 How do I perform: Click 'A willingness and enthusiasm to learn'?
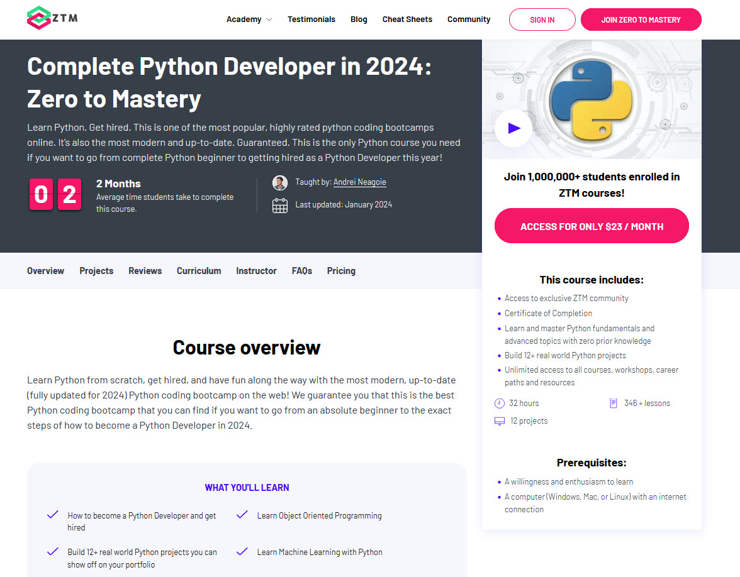569,481
